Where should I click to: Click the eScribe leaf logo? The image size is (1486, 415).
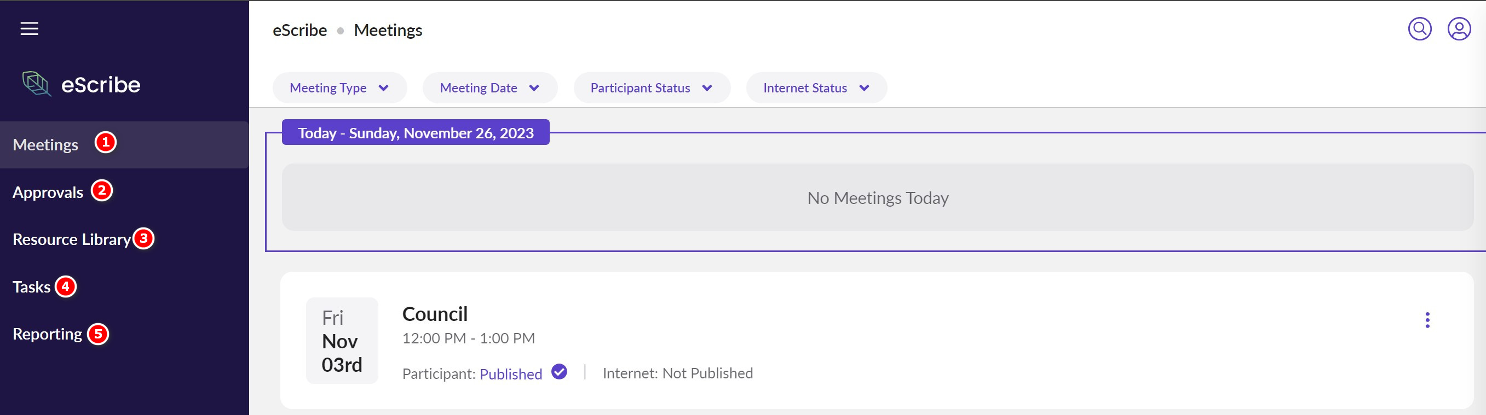36,84
